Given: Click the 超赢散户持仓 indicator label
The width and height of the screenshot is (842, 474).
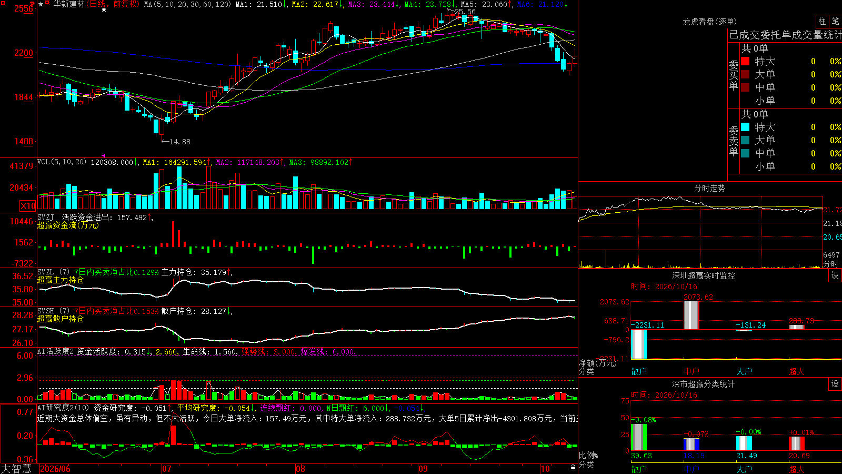Looking at the screenshot, I should pyautogui.click(x=61, y=319).
